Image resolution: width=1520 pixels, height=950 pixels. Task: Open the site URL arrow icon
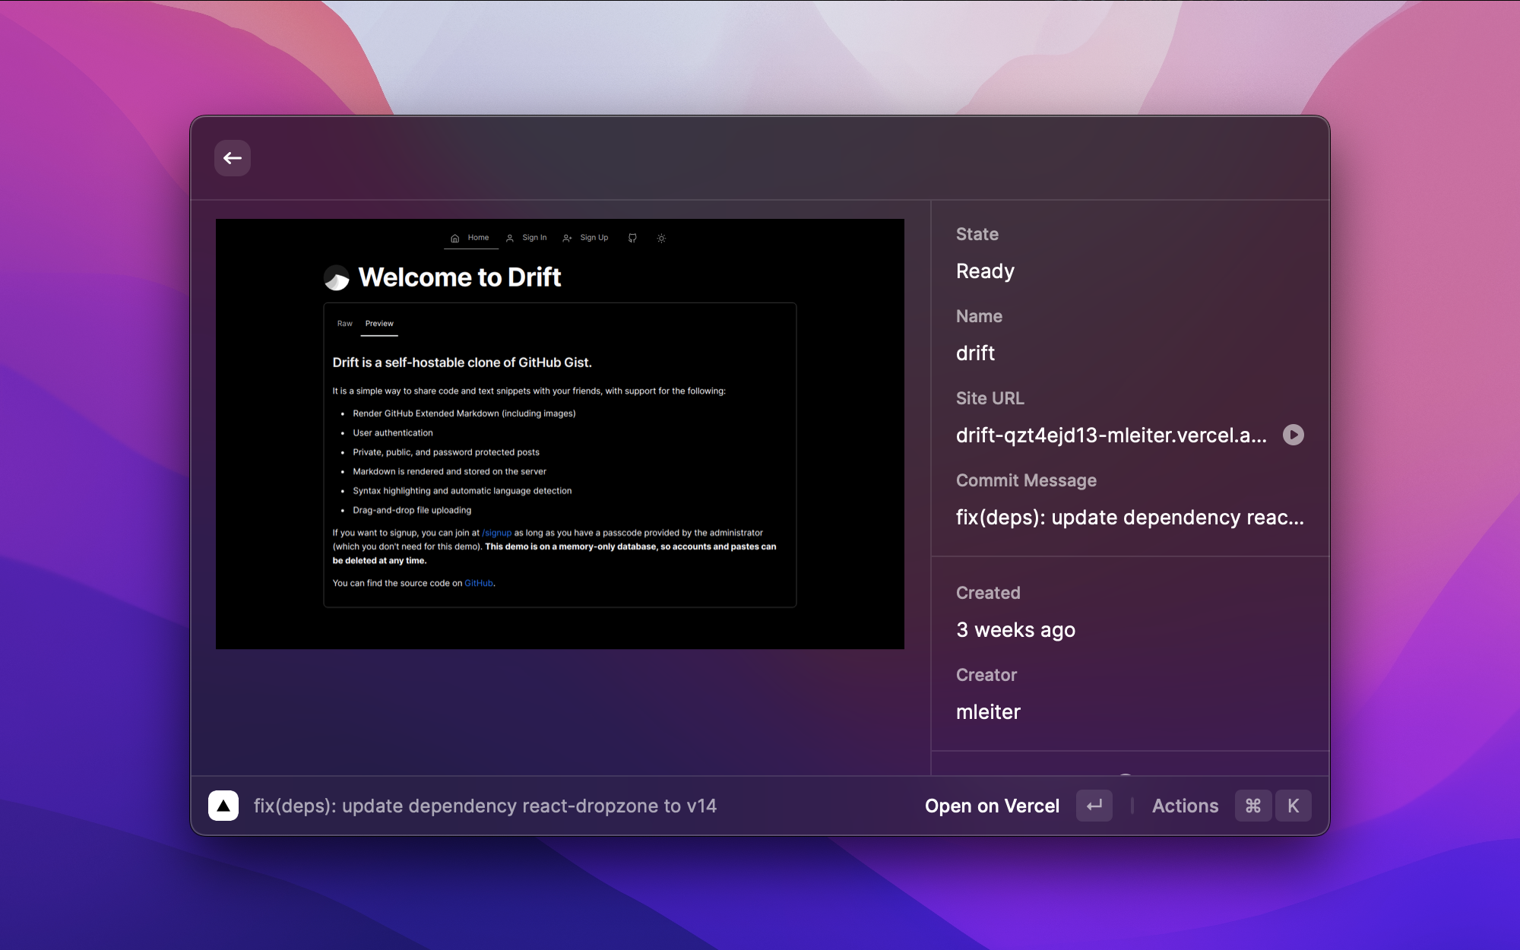pos(1293,435)
